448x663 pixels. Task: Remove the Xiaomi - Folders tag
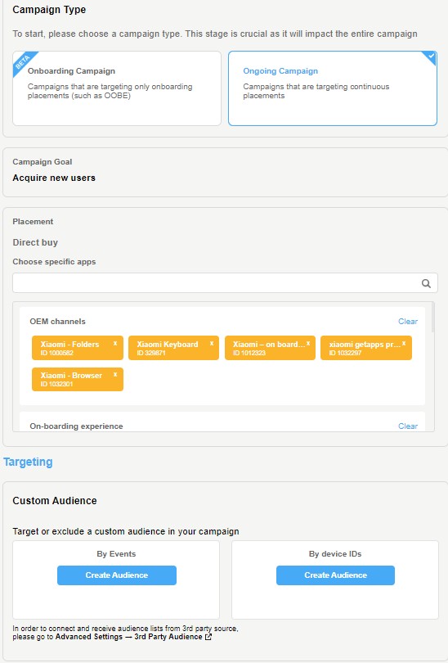[x=114, y=343]
